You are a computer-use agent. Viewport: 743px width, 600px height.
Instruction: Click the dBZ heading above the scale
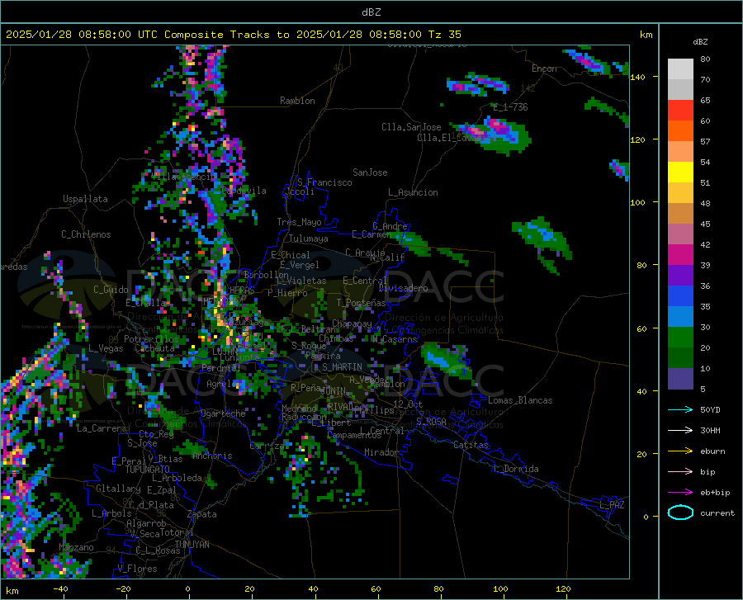coord(700,41)
